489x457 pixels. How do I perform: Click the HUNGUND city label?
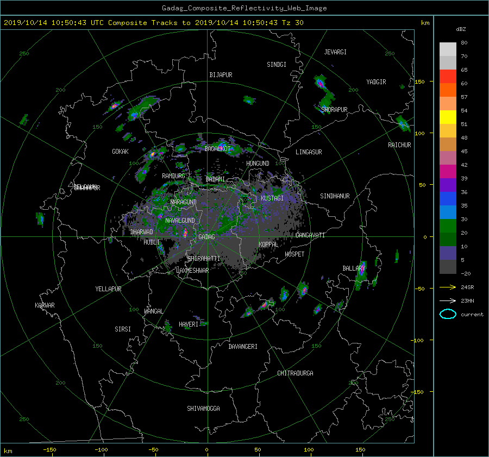(258, 164)
